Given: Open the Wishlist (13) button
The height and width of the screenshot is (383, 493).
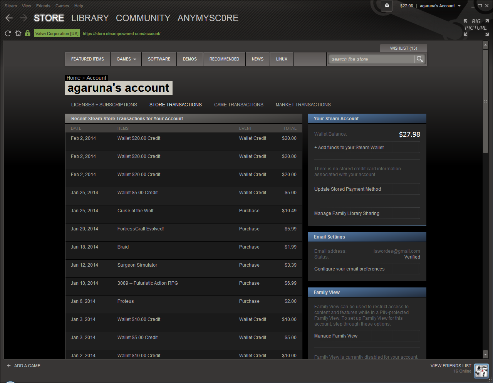Looking at the screenshot, I should (404, 48).
